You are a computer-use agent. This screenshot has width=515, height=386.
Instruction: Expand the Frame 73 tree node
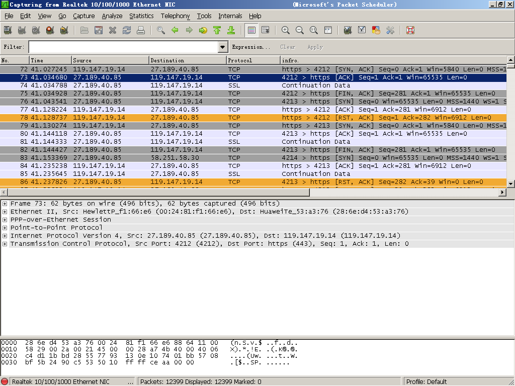click(x=5, y=204)
